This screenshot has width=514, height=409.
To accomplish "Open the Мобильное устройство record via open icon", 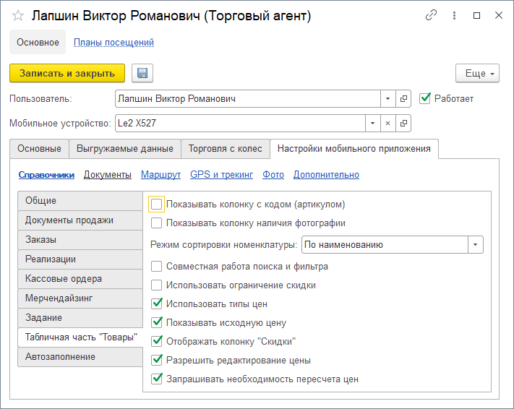I will pyautogui.click(x=404, y=124).
